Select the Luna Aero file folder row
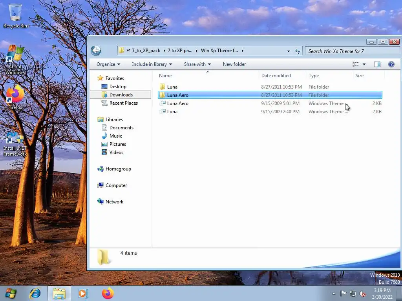 (x=270, y=95)
